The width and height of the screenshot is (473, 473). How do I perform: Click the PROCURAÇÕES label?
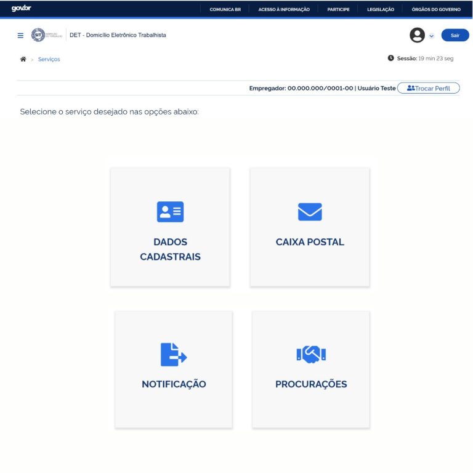coord(311,384)
